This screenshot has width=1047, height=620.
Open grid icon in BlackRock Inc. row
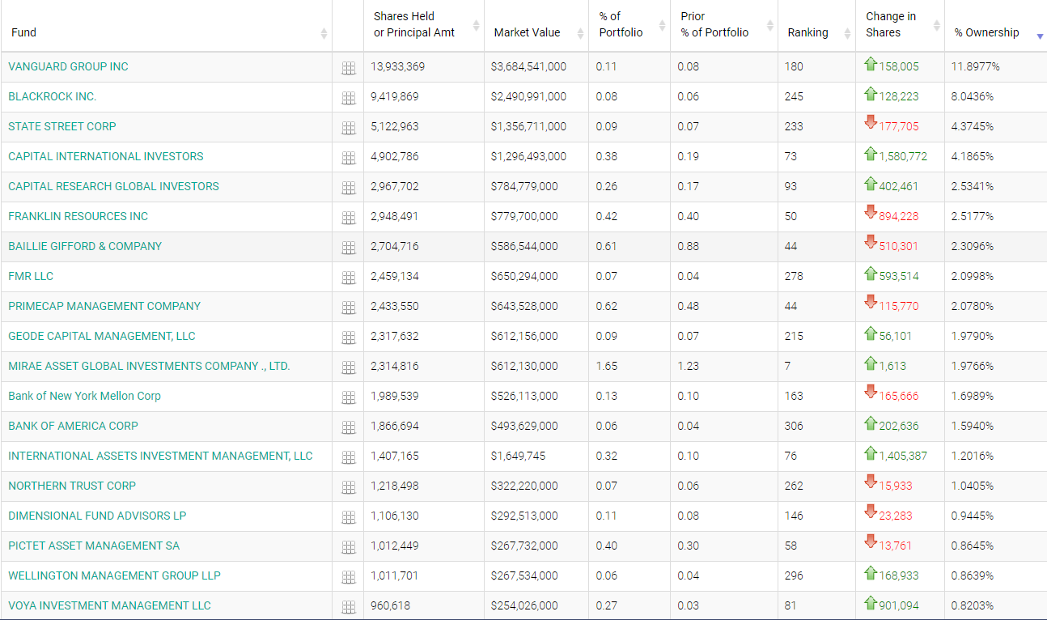tap(349, 98)
